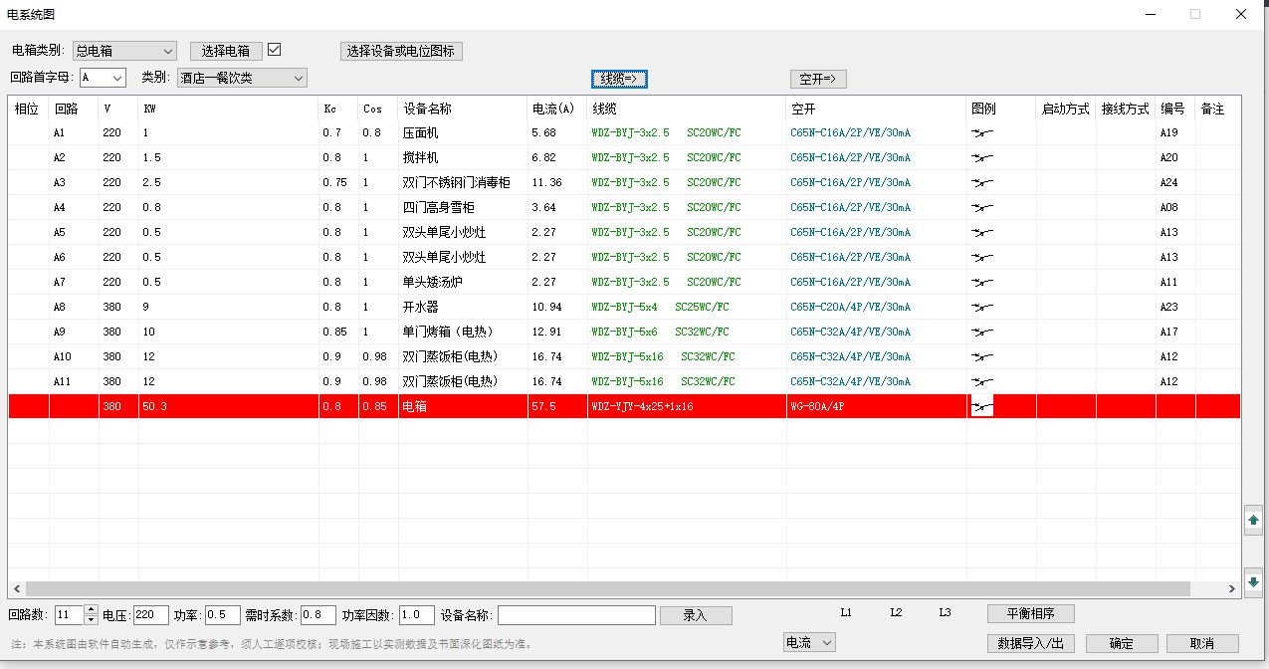This screenshot has height=669, width=1269.
Task: Click the WDZ-YJY-4x25+1x16 cable cell
Action: 687,406
